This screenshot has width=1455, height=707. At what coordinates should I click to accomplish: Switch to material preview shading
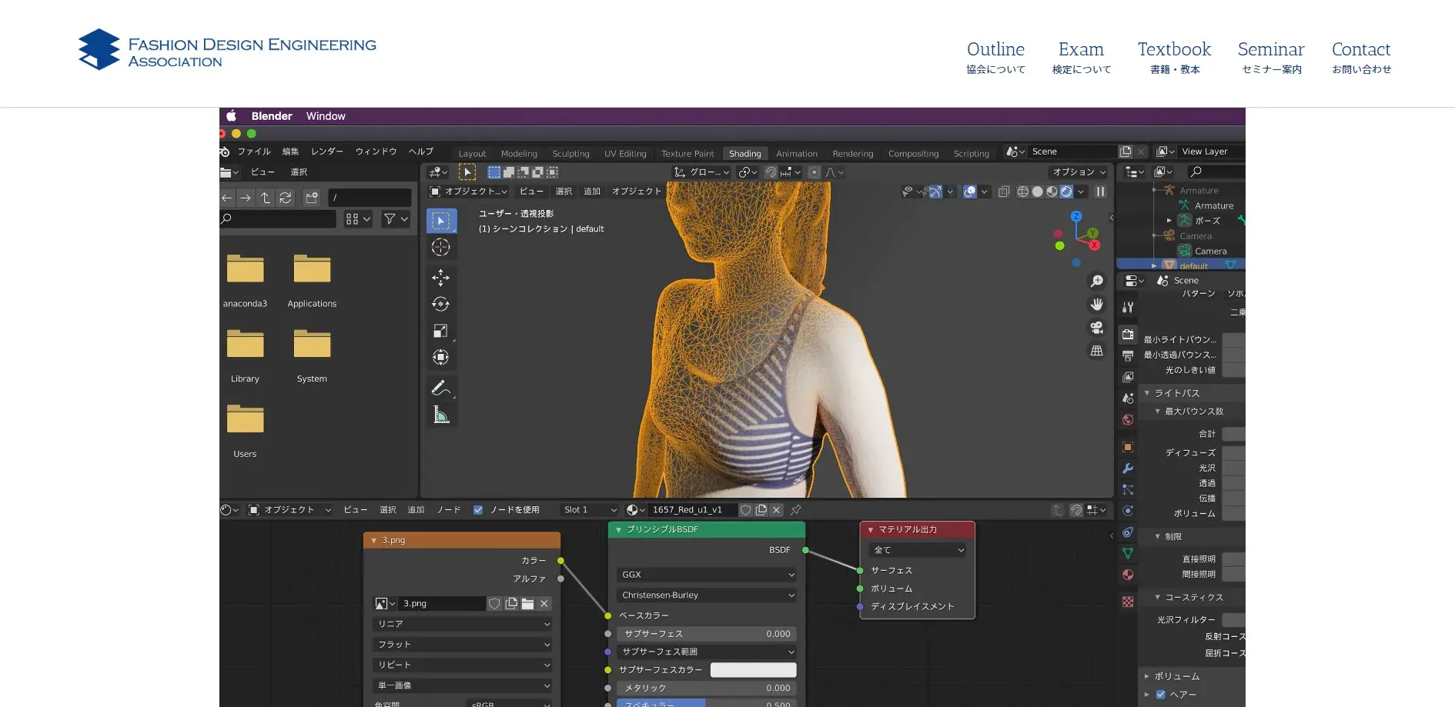(1052, 192)
